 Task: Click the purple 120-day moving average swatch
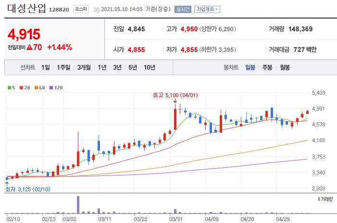(51, 87)
